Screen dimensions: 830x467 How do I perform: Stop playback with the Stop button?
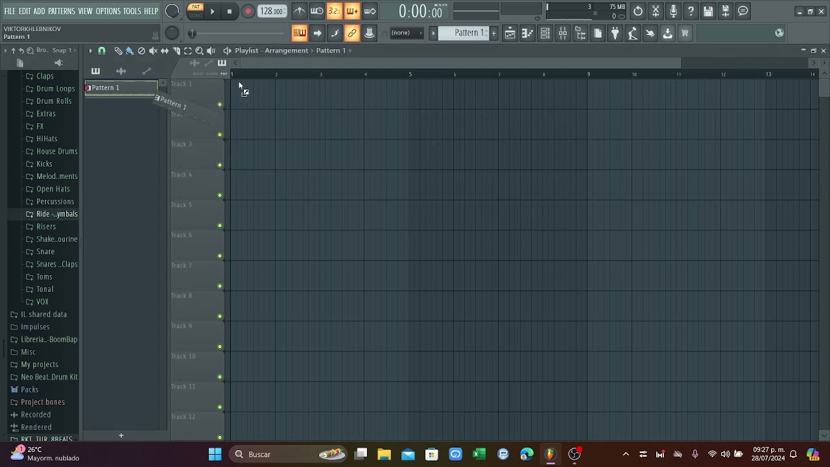tap(230, 11)
